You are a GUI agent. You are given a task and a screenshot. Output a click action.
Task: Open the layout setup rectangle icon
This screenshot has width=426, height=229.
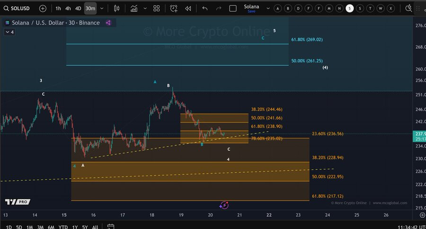tap(233, 9)
